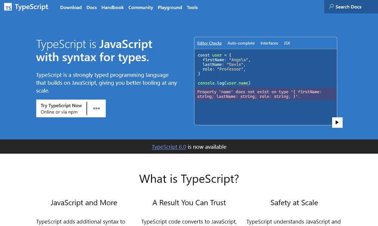378x226 pixels.
Task: Focus the Search Docs input field
Action: pos(351,7)
